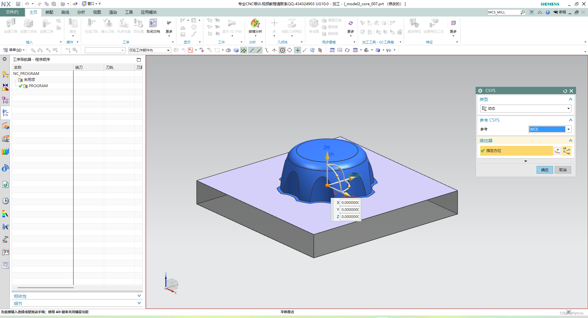The image size is (588, 318).
Task: Switch to the 分析 ribbon tab
Action: (81, 12)
